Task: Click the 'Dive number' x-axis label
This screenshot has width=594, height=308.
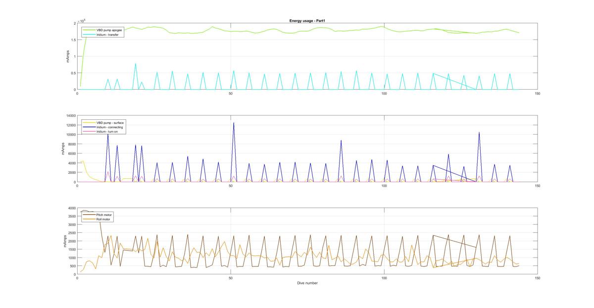Action: (x=307, y=283)
